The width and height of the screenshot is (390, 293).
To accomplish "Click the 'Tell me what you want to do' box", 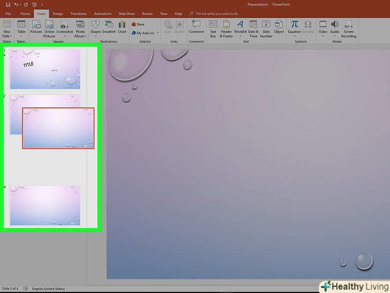I will [x=216, y=13].
